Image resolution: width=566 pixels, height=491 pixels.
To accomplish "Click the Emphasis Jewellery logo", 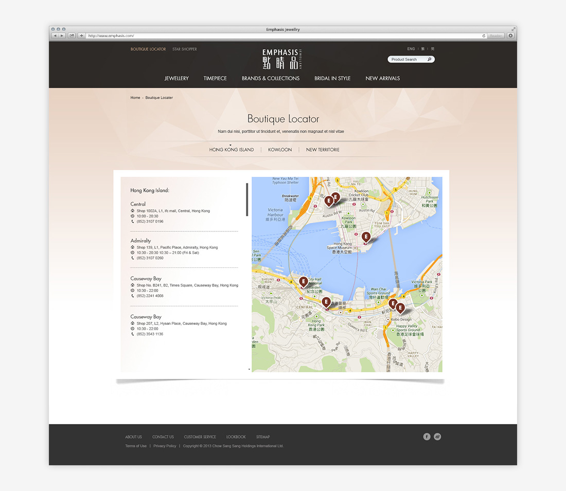I will point(282,59).
